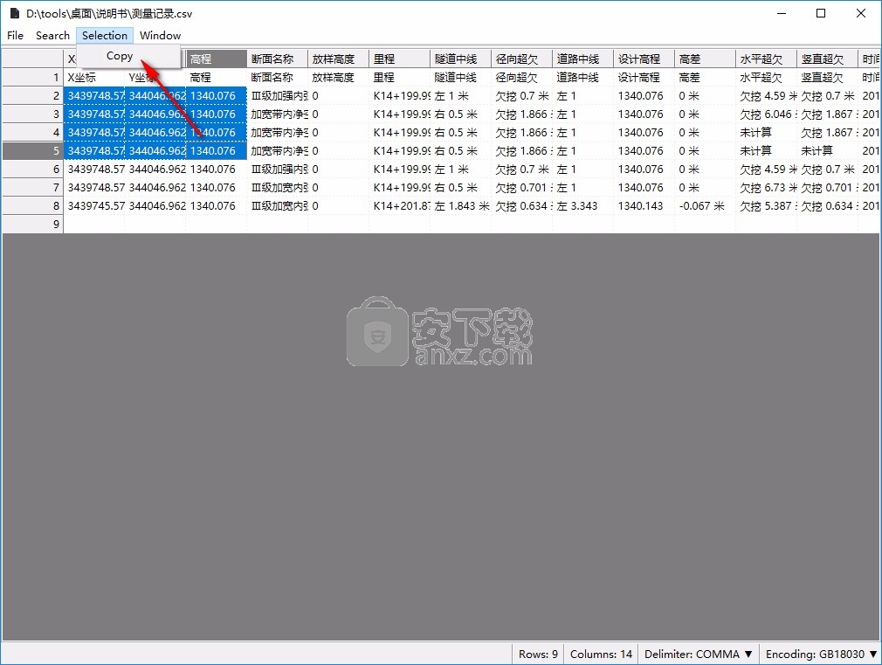Select row header 8
The image size is (882, 665).
32,205
